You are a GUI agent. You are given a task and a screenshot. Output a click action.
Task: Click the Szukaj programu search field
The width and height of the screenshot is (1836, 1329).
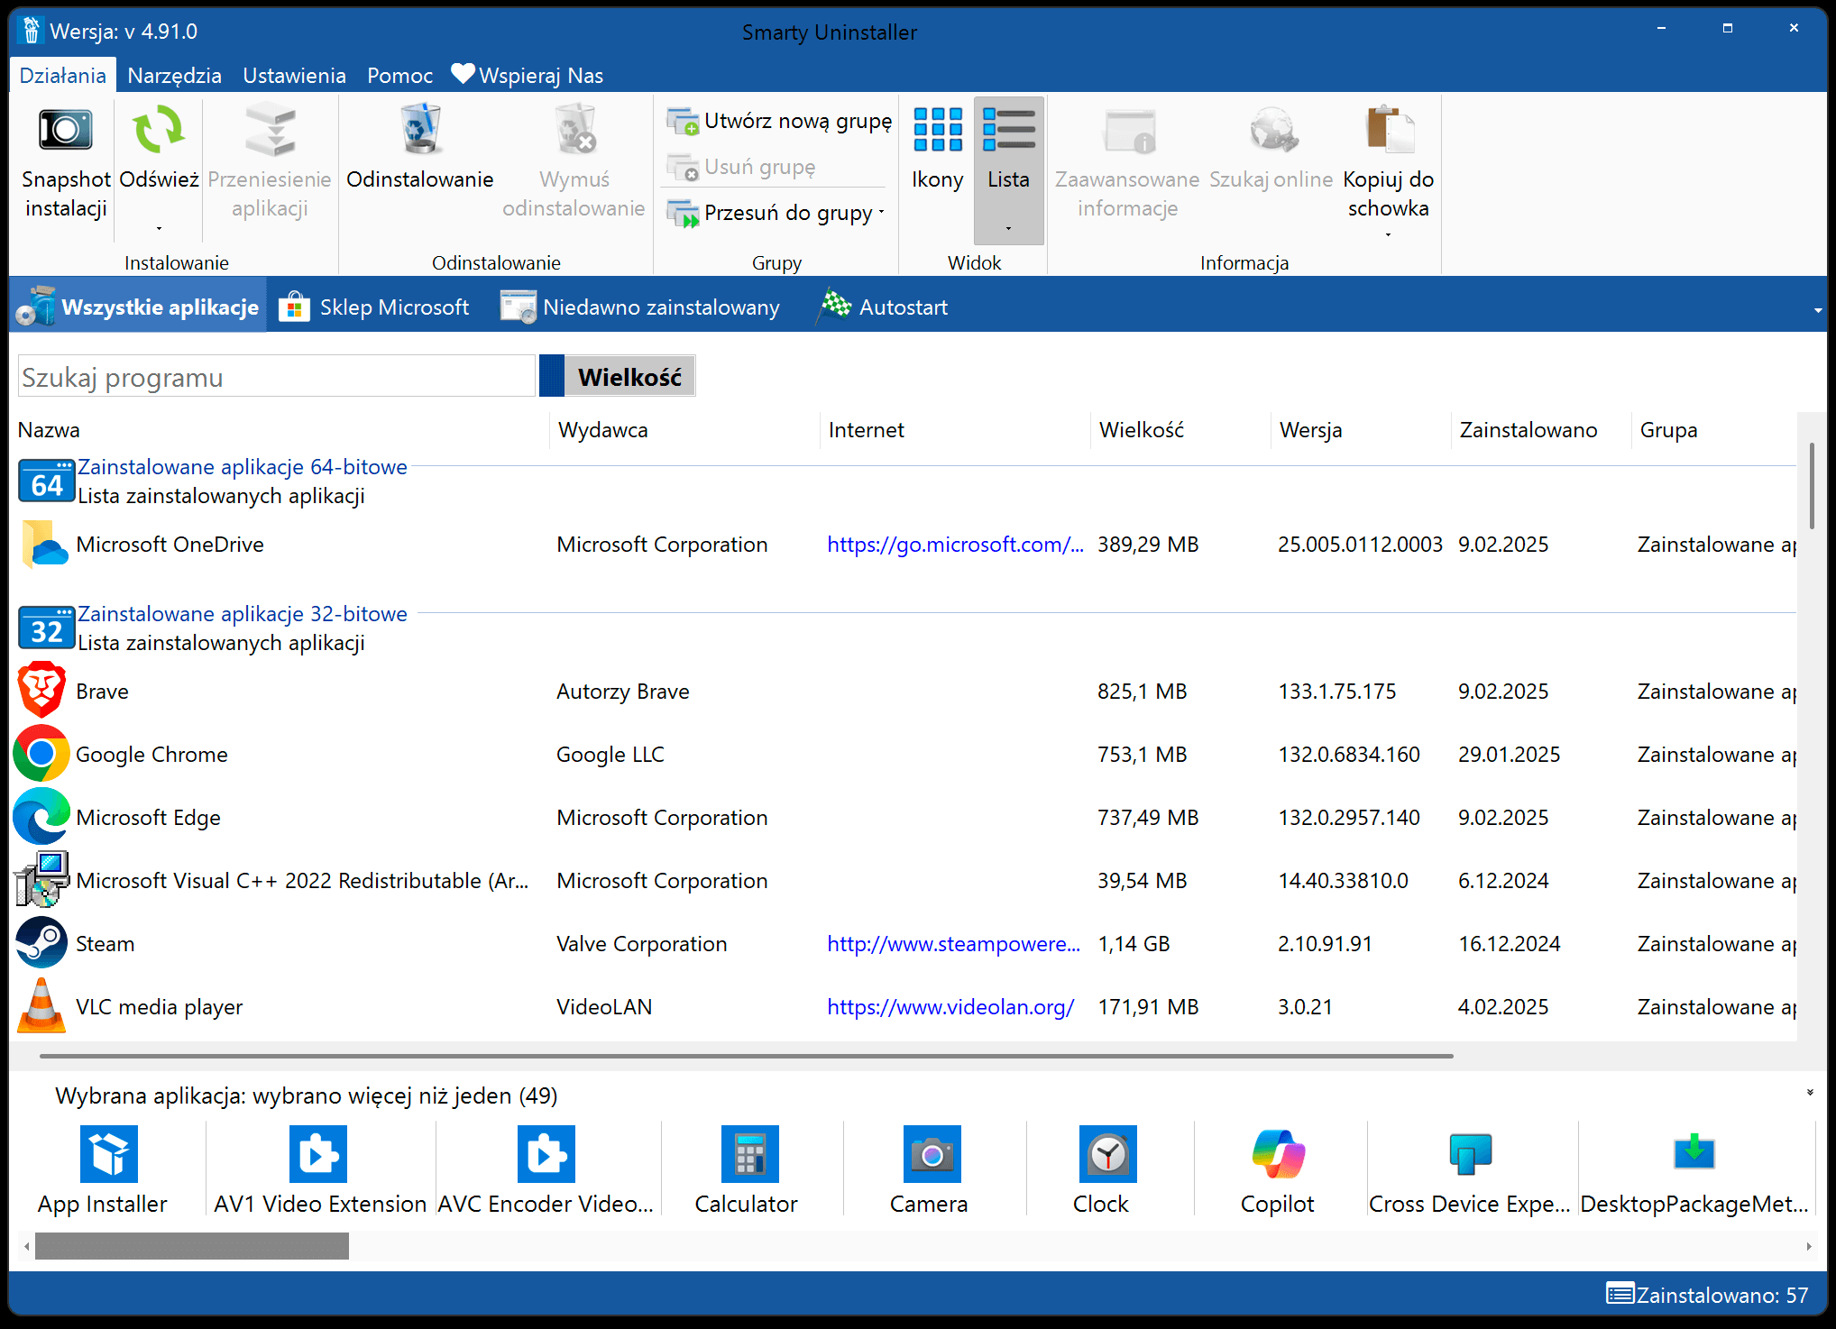tap(277, 377)
